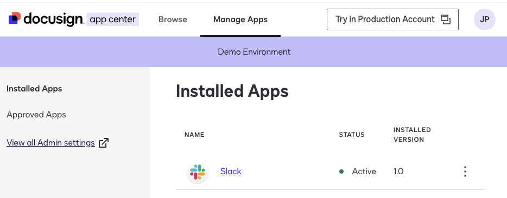Select Installed Apps in the sidebar

click(34, 89)
